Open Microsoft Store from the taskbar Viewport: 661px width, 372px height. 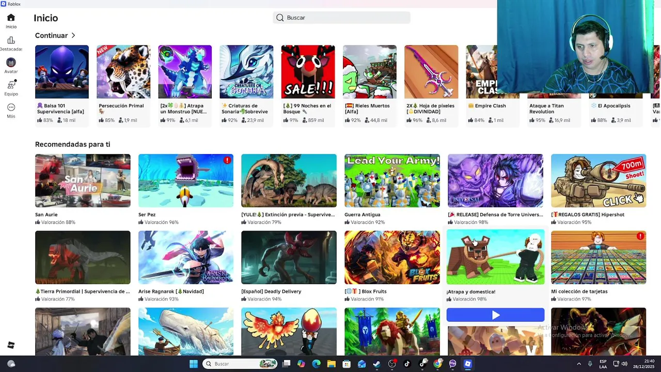click(347, 364)
